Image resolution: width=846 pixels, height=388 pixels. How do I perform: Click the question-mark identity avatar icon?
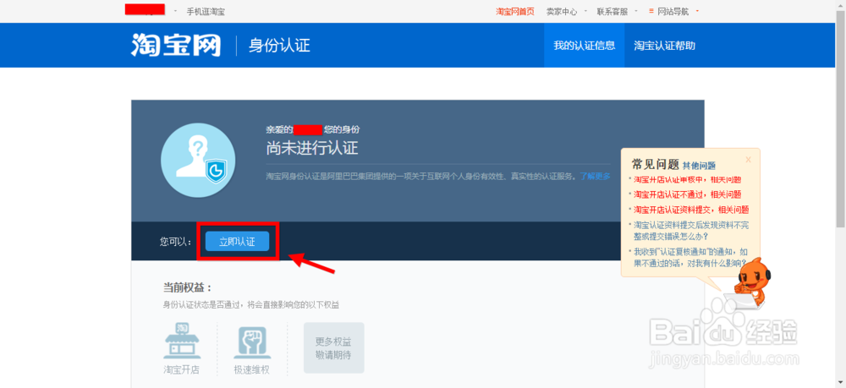pyautogui.click(x=198, y=158)
